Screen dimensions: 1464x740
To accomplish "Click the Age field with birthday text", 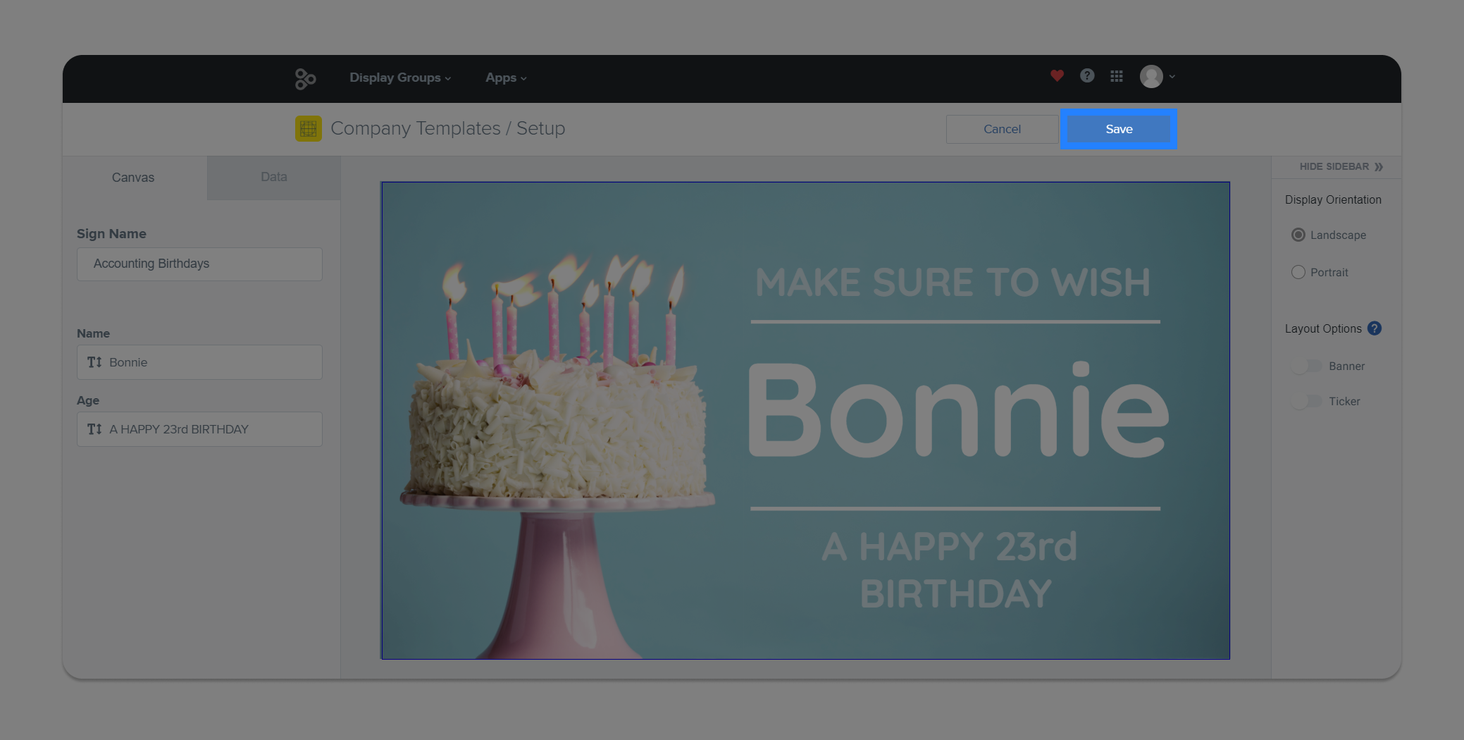I will pyautogui.click(x=199, y=429).
